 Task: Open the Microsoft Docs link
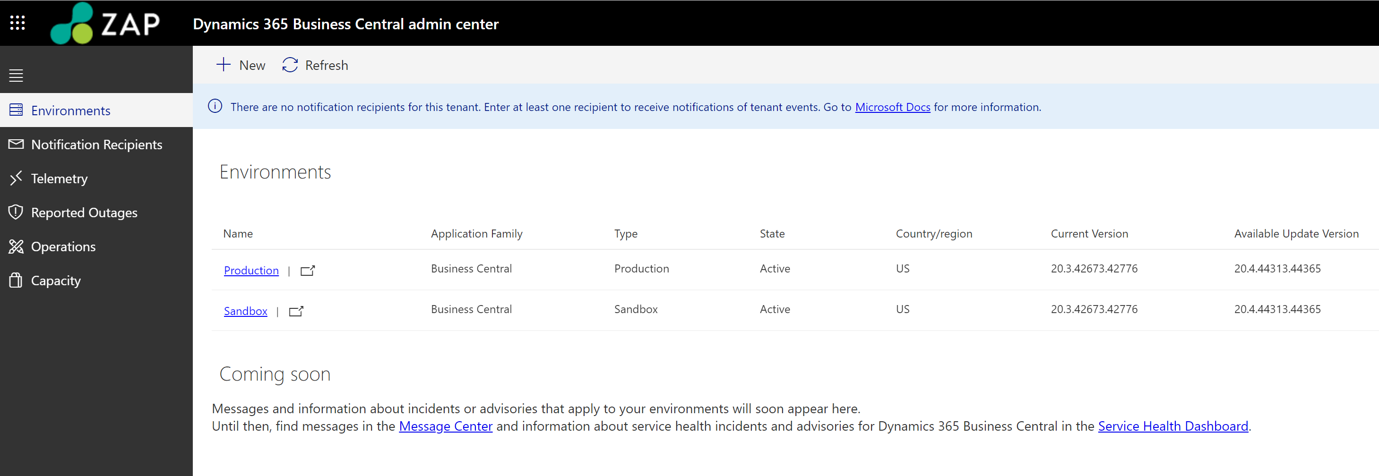click(x=892, y=107)
